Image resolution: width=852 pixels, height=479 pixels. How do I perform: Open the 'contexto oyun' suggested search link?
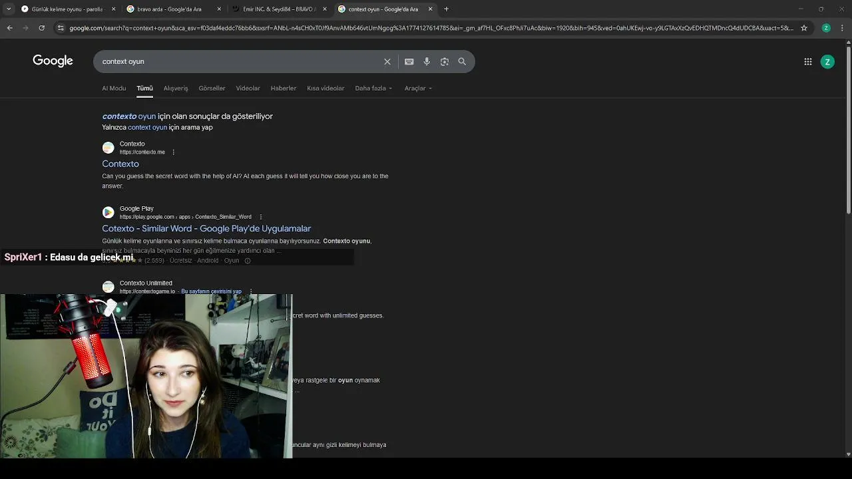tap(128, 116)
